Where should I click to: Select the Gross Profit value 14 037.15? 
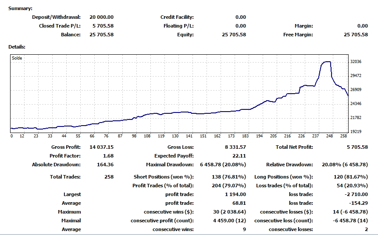(101, 147)
